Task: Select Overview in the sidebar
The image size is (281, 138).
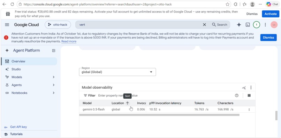Action: click(29, 61)
